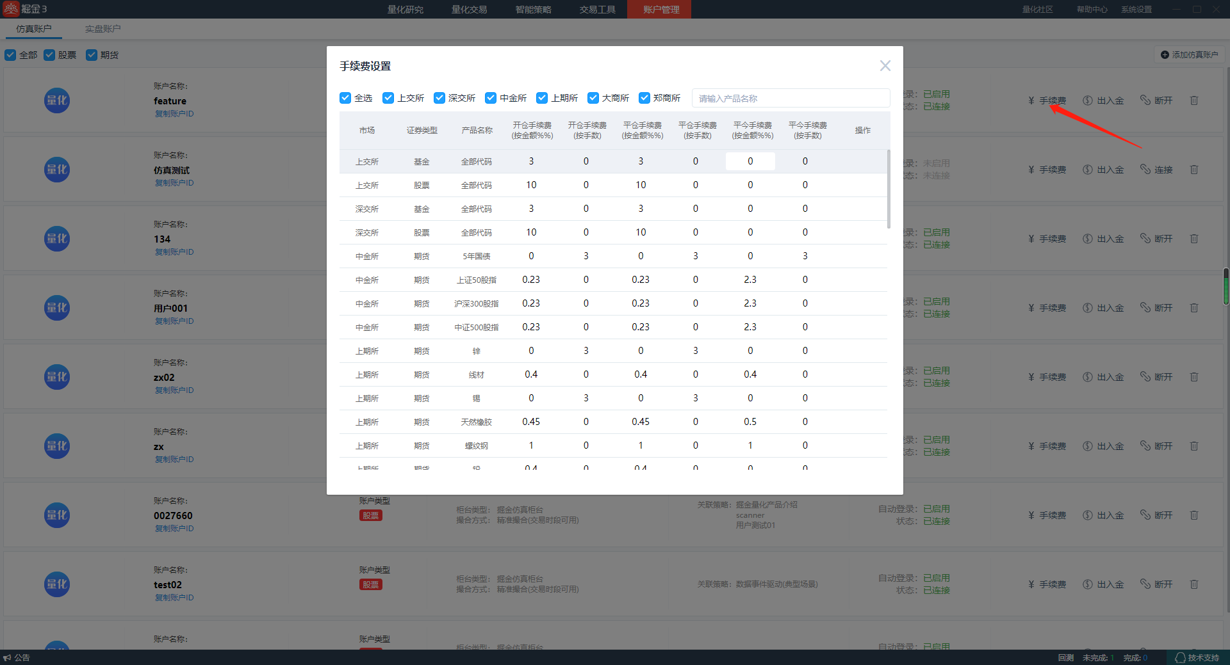Toggle the 期货 account filter checkbox
Image resolution: width=1230 pixels, height=665 pixels.
[92, 55]
